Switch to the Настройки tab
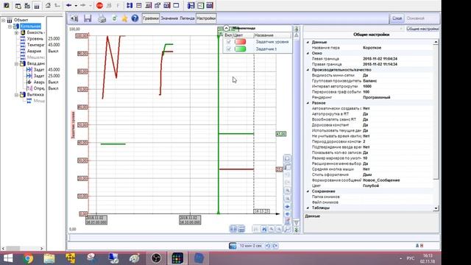 [x=206, y=18]
